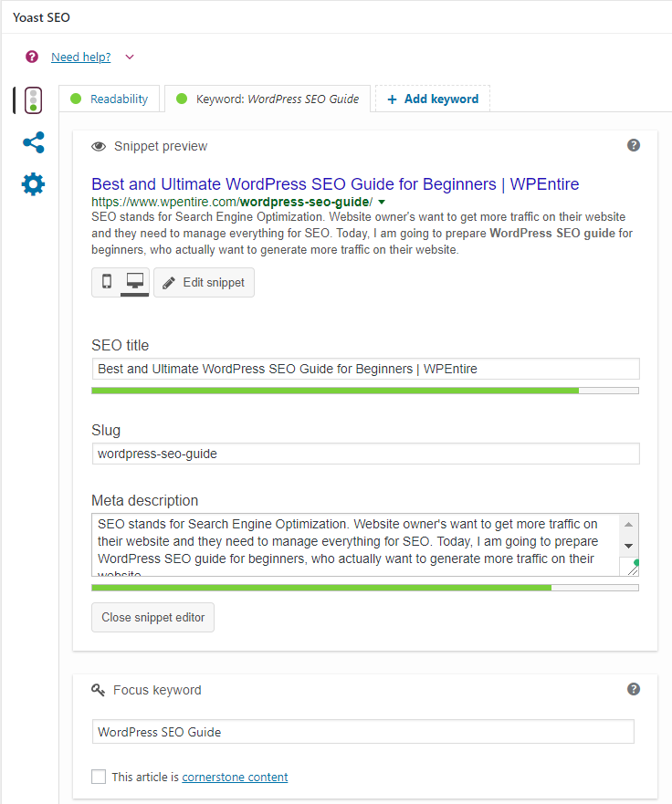Expand the Need help chevron arrow
The height and width of the screenshot is (804, 672).
coord(130,57)
